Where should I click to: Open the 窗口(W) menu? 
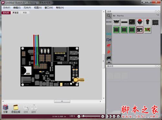click(49, 8)
